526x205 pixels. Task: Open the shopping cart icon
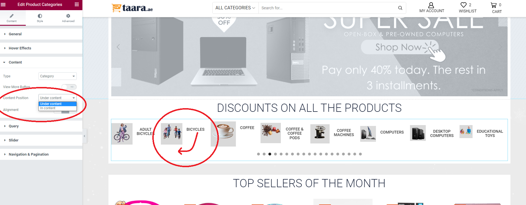click(494, 5)
